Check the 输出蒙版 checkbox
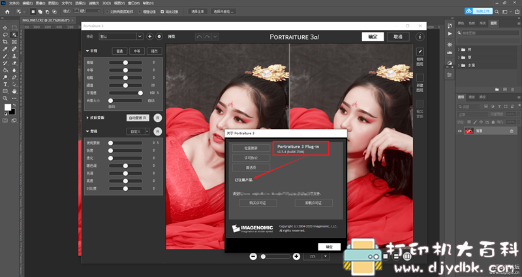 (420, 104)
